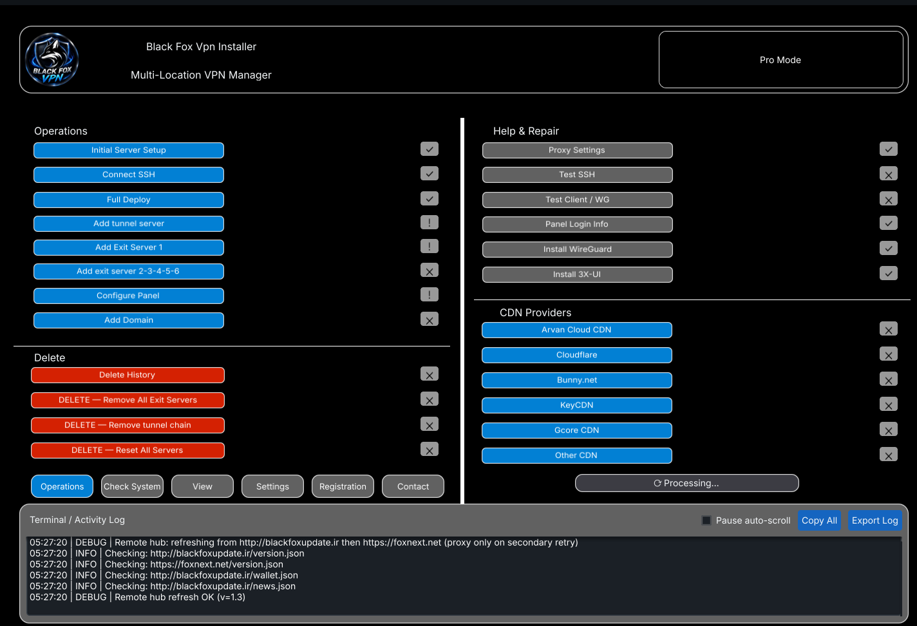Viewport: 917px width, 626px height.
Task: Click the Test SSH button
Action: 578,175
